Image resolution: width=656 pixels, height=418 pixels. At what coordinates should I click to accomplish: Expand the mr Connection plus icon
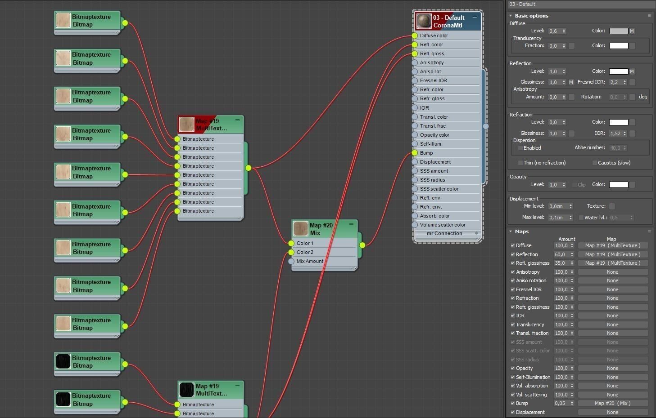pyautogui.click(x=476, y=233)
